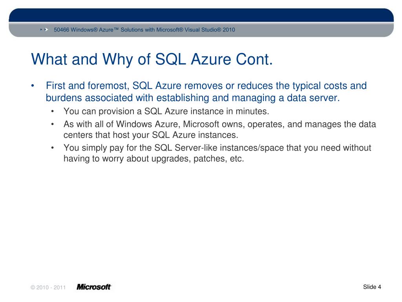Click the dark blue header bar
402x302 pixels.
pyautogui.click(x=201, y=15)
